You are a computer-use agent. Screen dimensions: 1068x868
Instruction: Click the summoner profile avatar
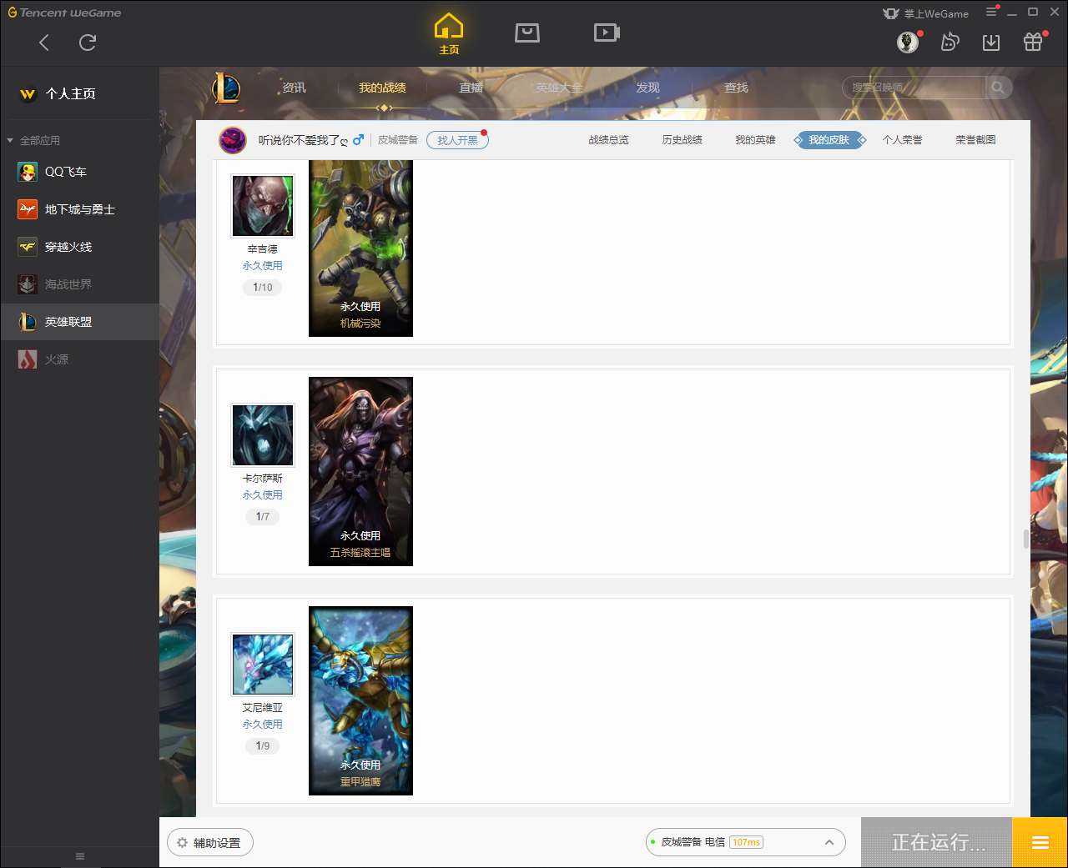click(233, 140)
